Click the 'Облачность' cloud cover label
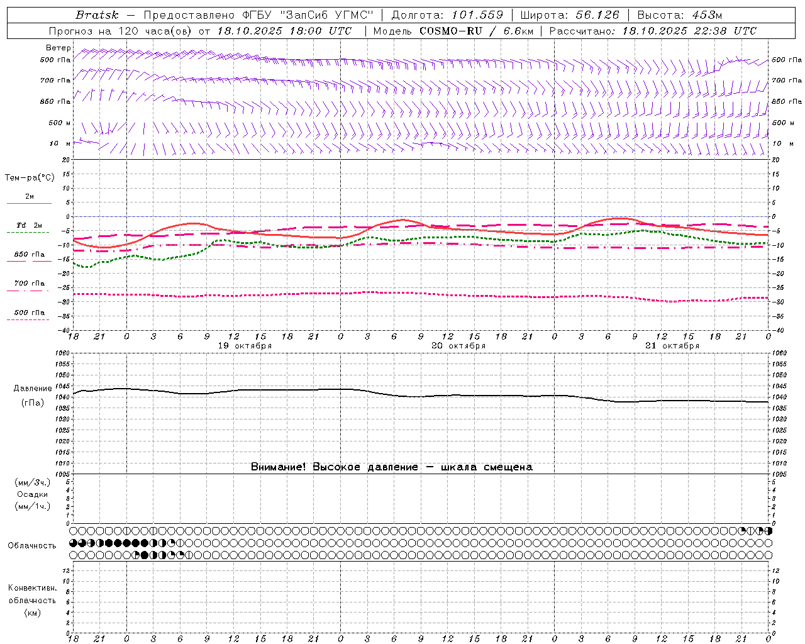805x644 pixels. (x=32, y=546)
